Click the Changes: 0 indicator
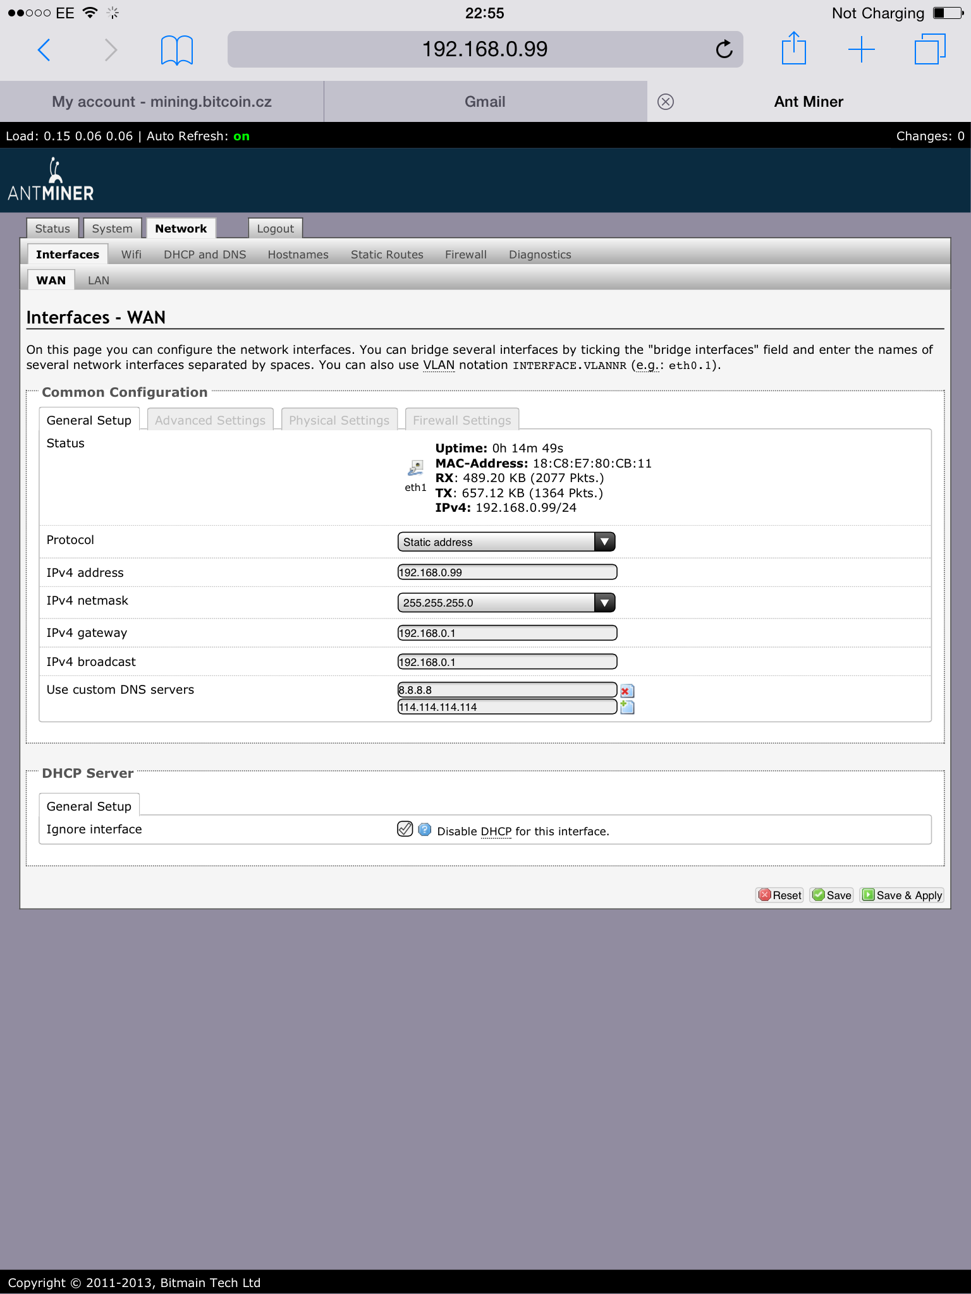971x1294 pixels. pos(930,136)
